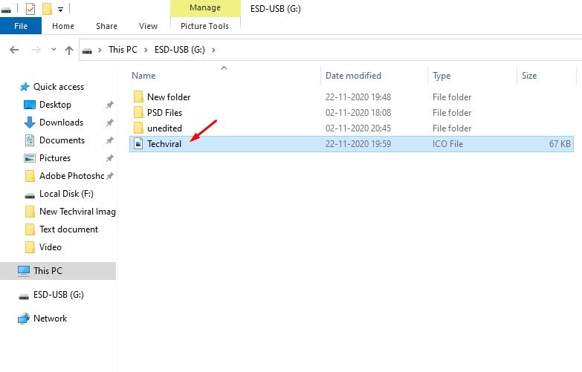Screen dimensions: 582x372
Task: Click the Properties icon in quick access toolbar
Action: coord(30,9)
